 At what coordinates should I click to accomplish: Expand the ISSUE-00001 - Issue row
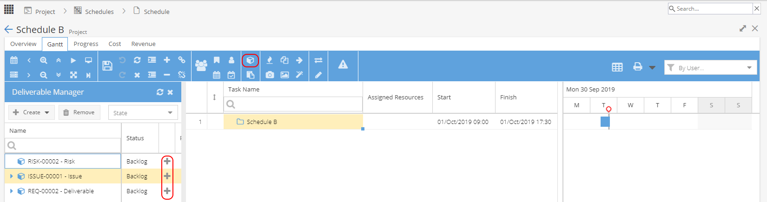click(x=11, y=176)
